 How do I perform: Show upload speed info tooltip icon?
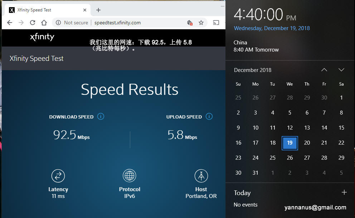[x=209, y=116]
